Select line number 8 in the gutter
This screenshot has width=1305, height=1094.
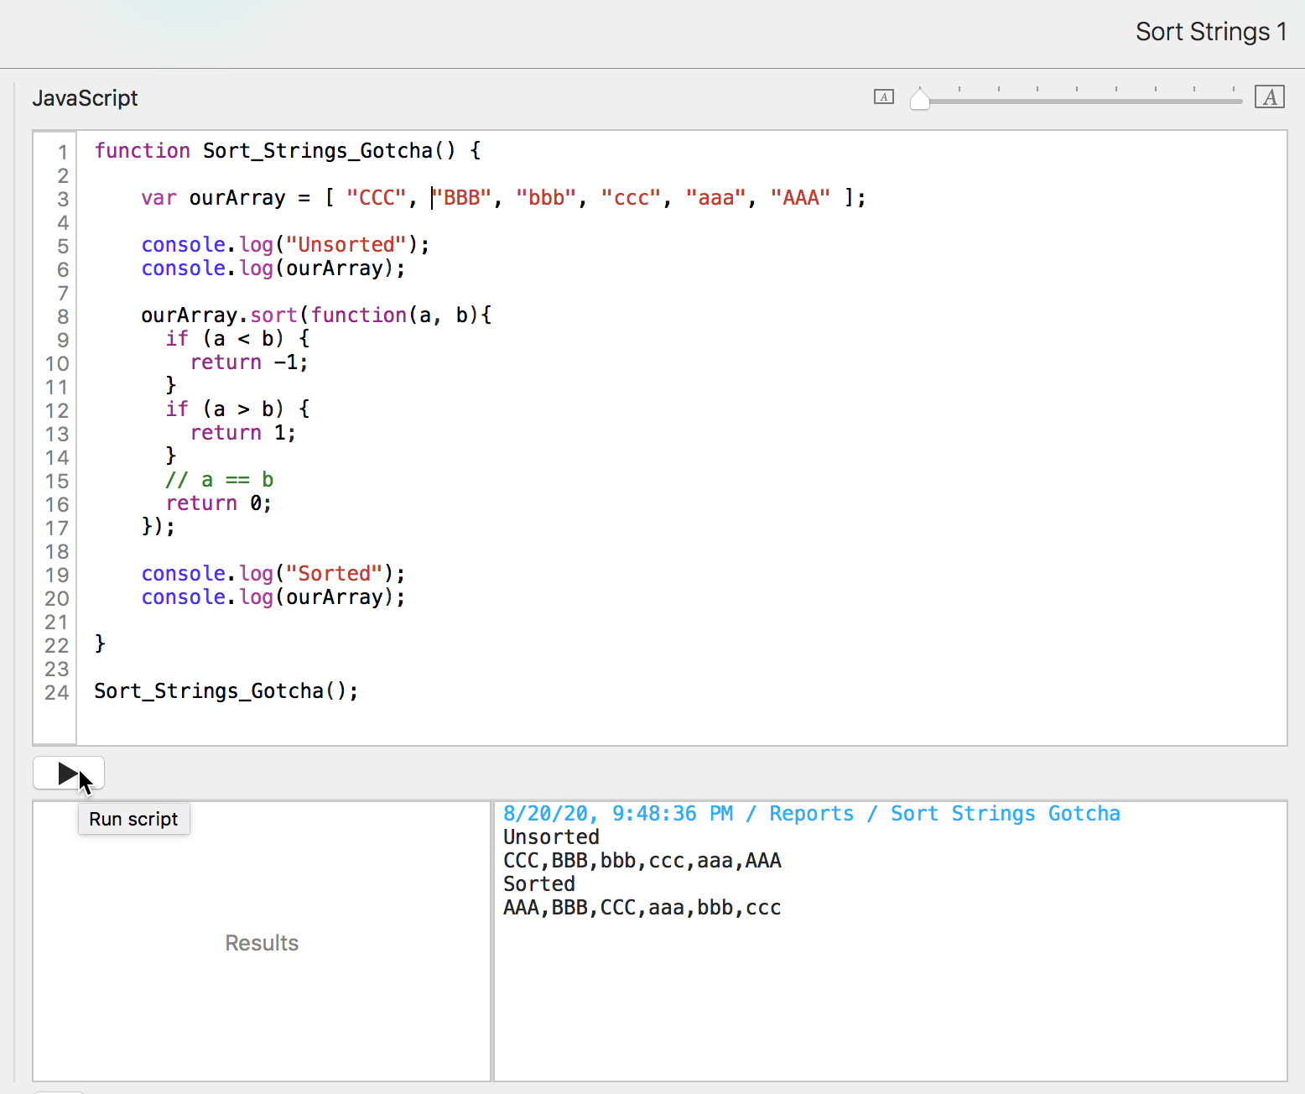[x=62, y=317]
